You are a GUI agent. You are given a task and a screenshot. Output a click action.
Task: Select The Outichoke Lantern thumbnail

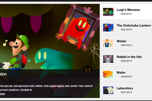coord(108,28)
